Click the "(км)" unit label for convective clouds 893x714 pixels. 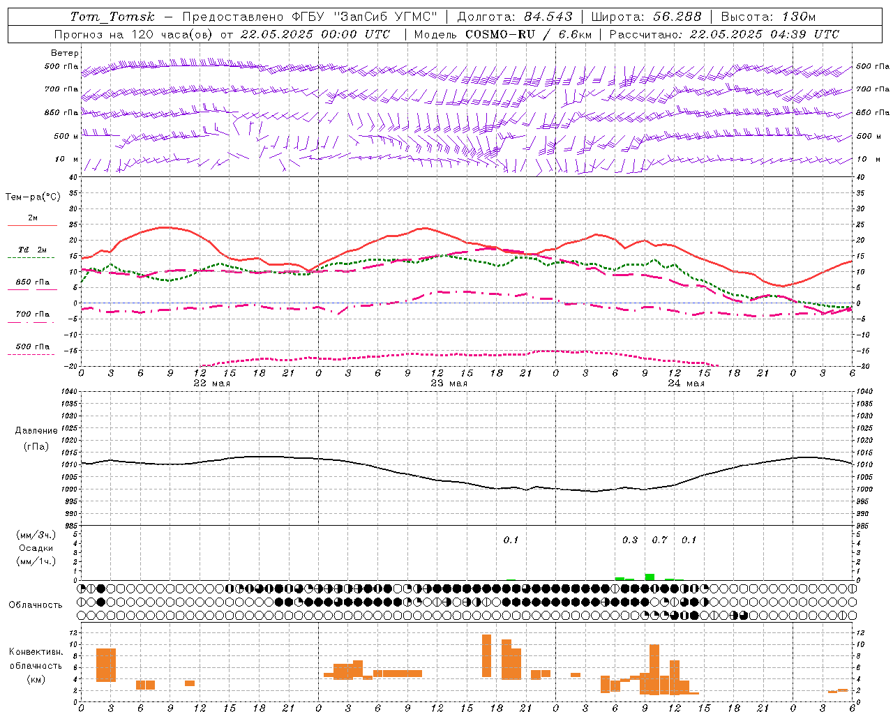click(x=36, y=678)
